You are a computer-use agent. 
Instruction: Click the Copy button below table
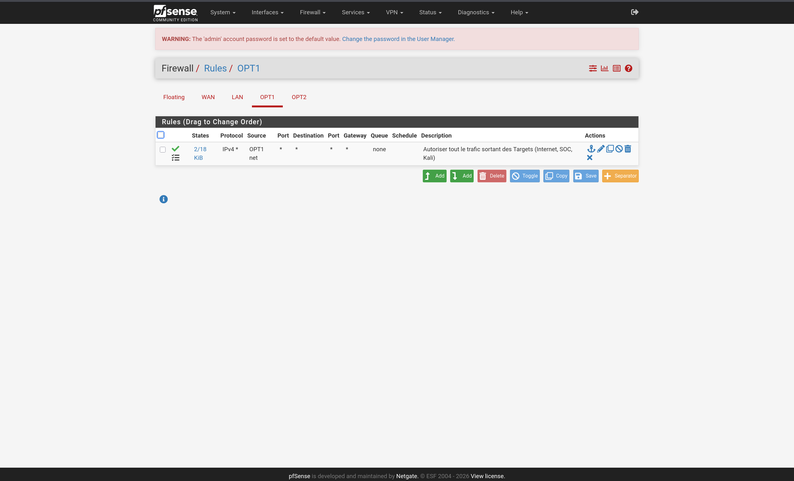point(556,176)
